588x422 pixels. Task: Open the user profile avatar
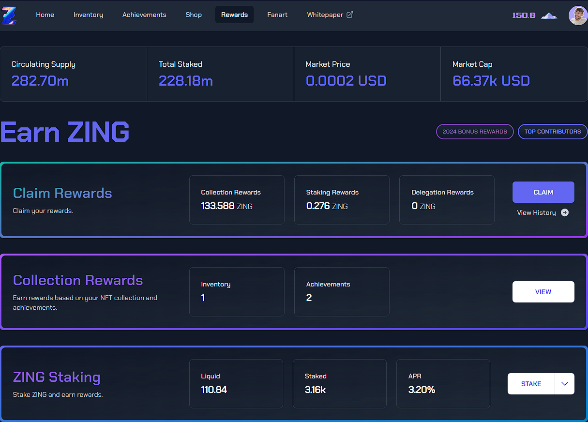[577, 15]
